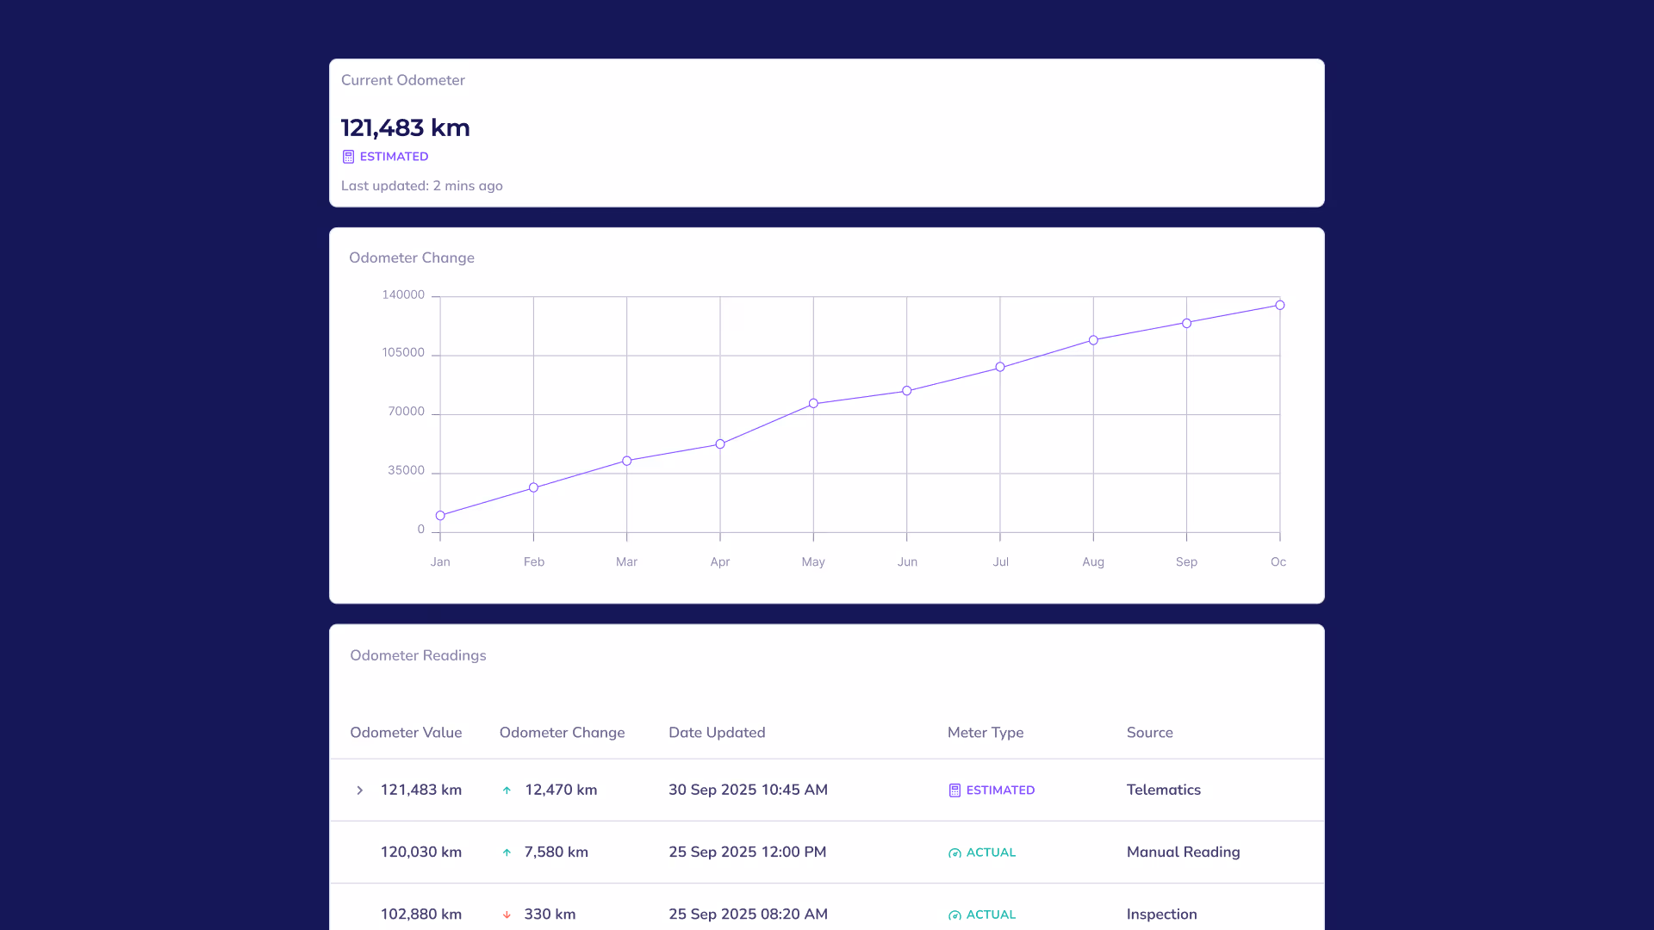
Task: Sort by Date Updated column header
Action: pyautogui.click(x=717, y=733)
